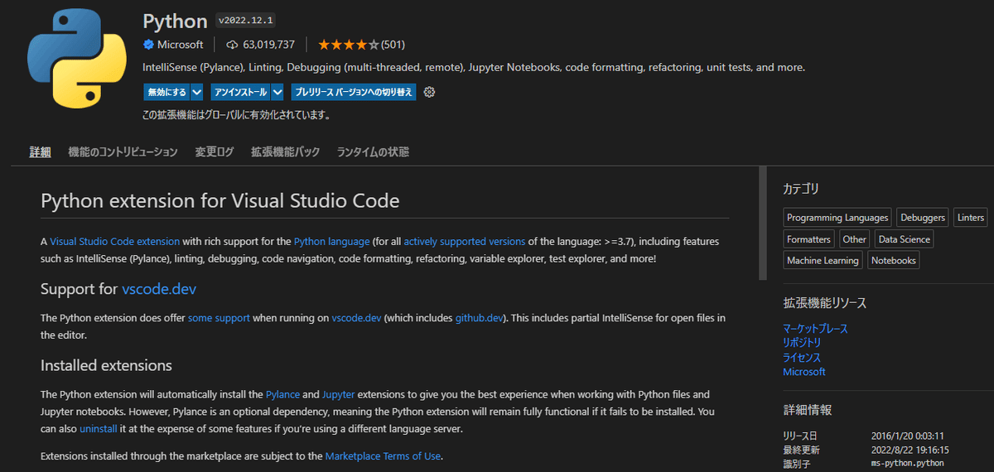Viewport: 994px width, 472px height.
Task: Open the vscode.dev heading link
Action: click(x=159, y=289)
